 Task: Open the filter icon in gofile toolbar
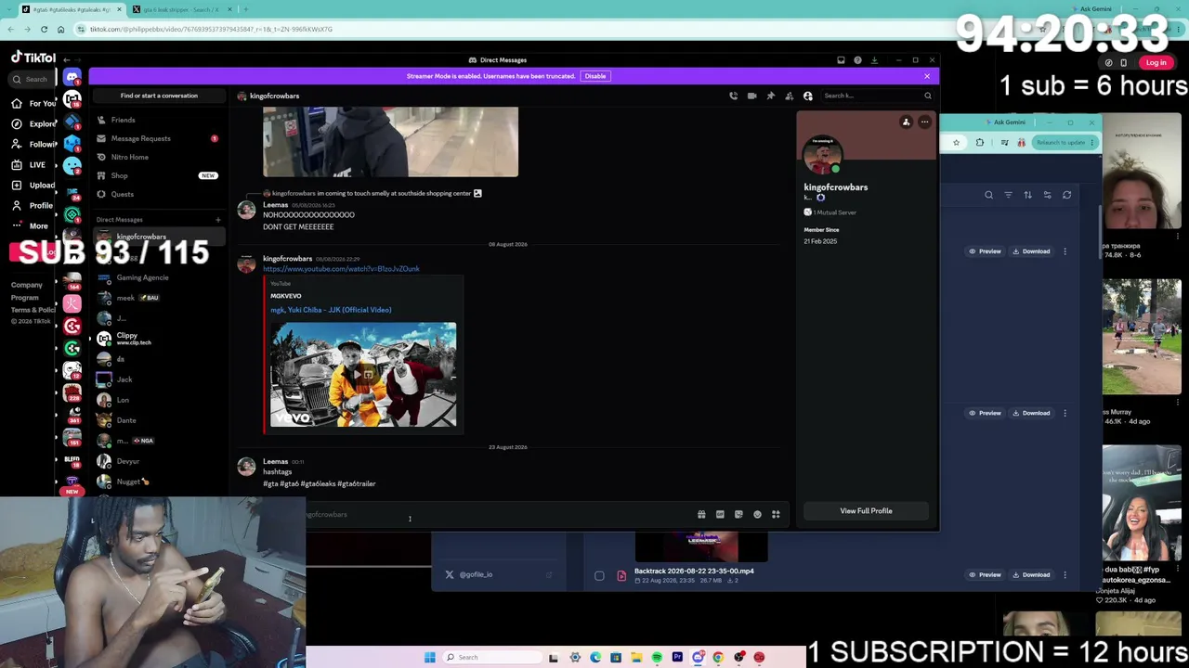[x=1008, y=195]
